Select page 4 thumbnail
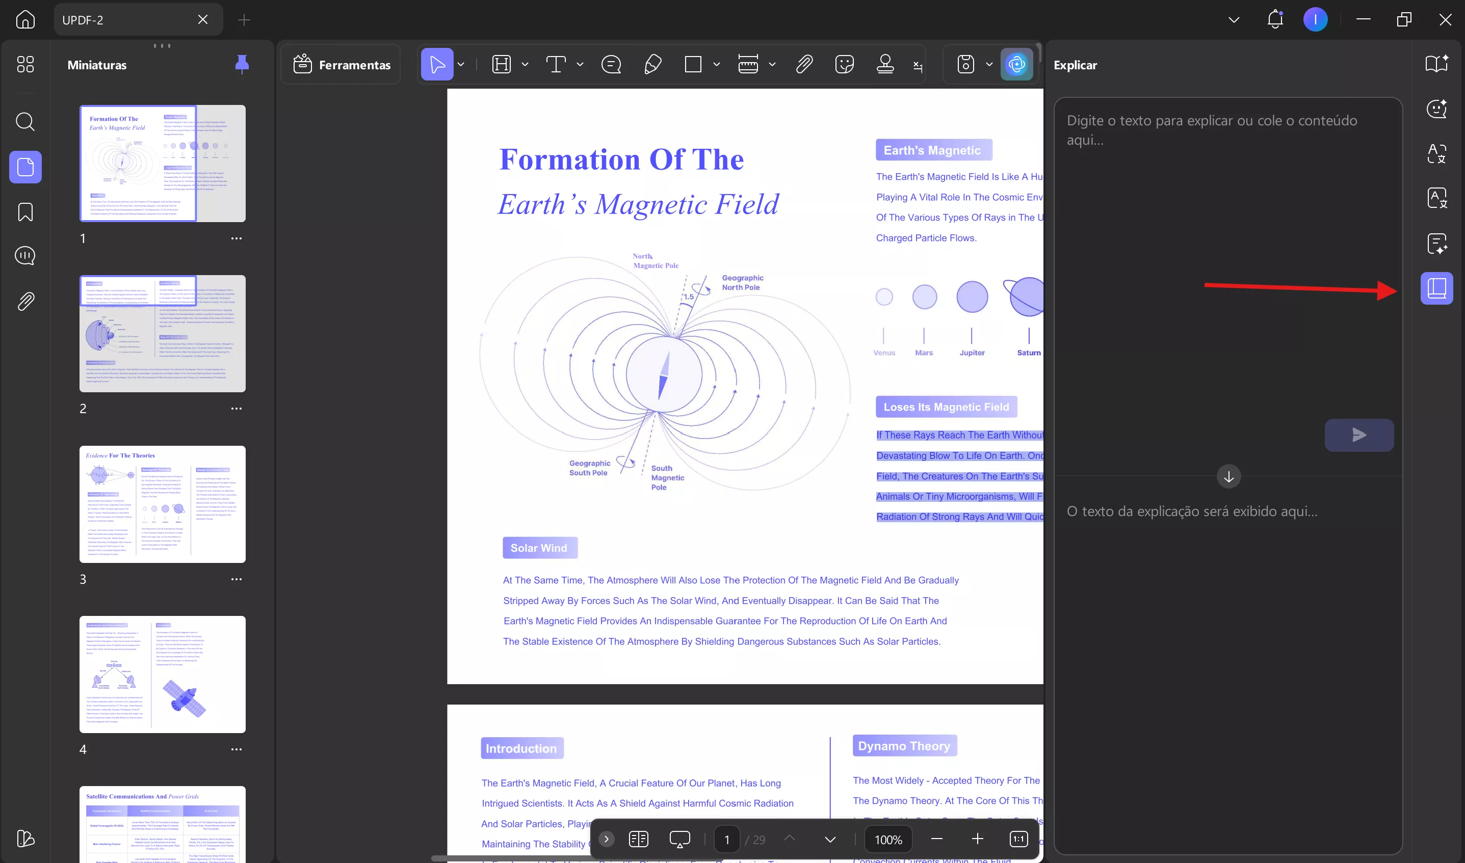The image size is (1465, 863). click(162, 675)
